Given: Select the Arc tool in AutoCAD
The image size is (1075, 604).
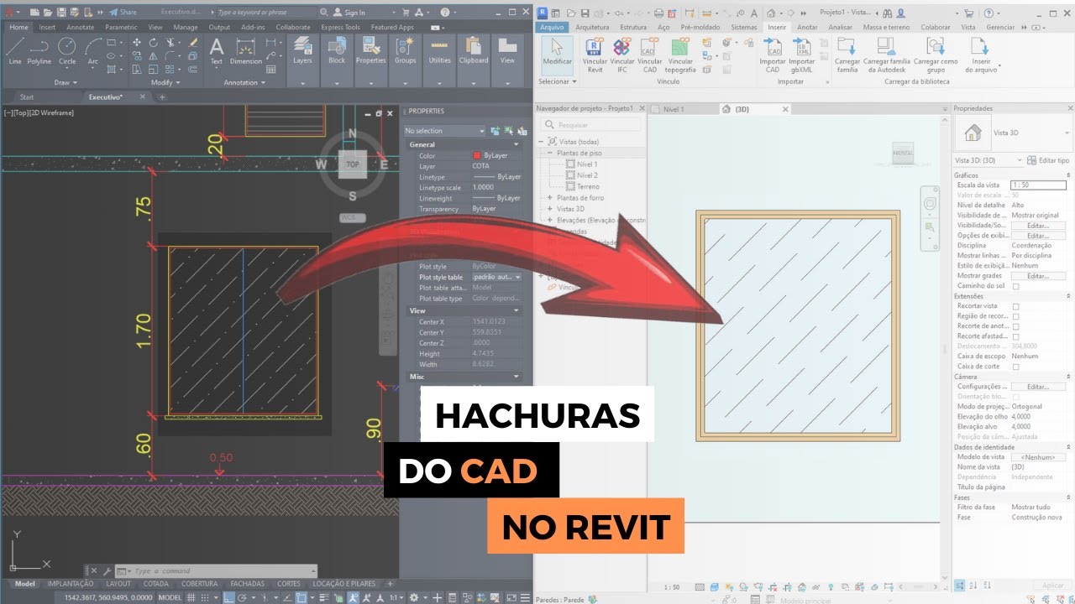Looking at the screenshot, I should [x=93, y=51].
